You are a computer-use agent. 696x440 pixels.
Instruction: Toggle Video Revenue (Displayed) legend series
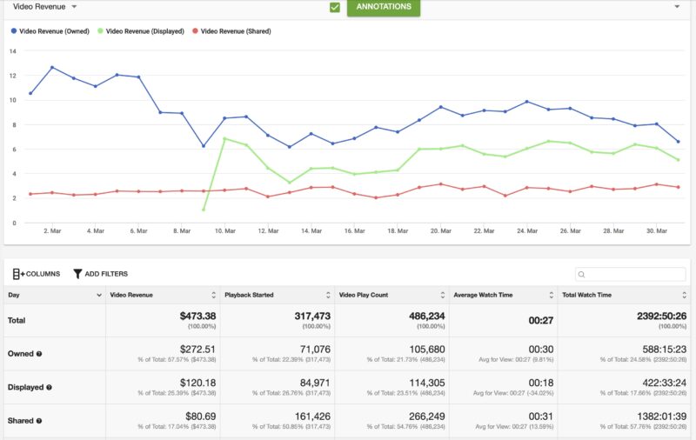144,31
